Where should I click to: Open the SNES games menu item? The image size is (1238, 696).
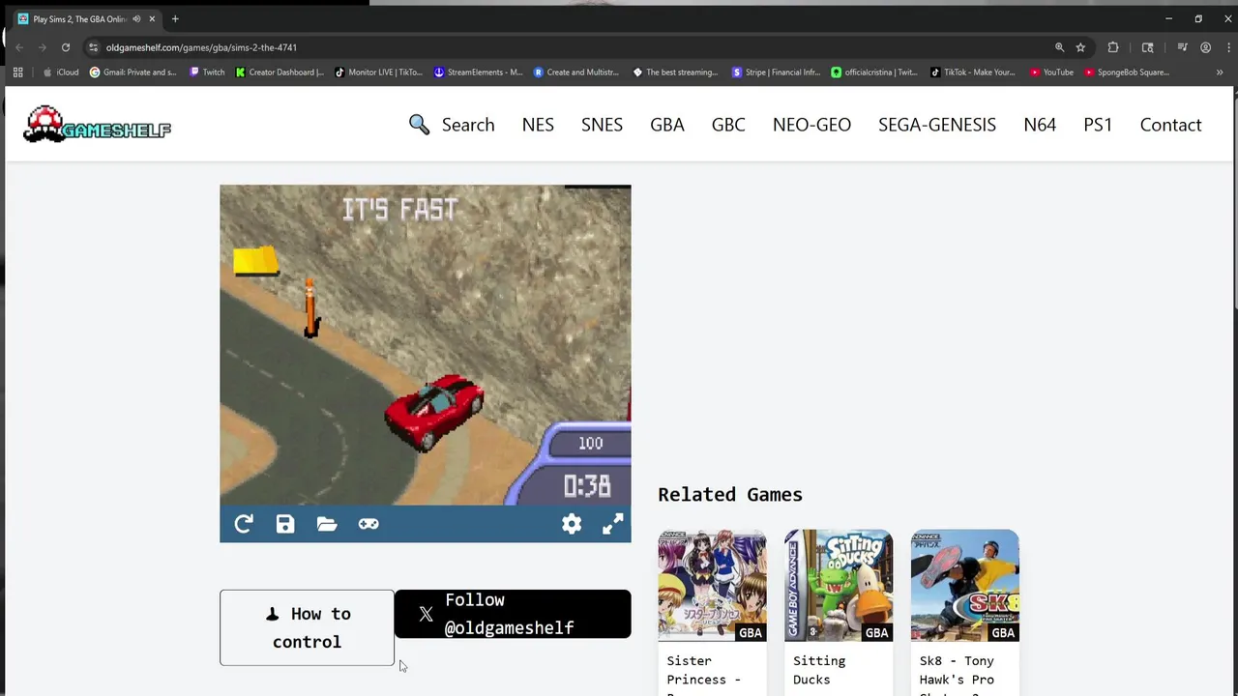[602, 125]
